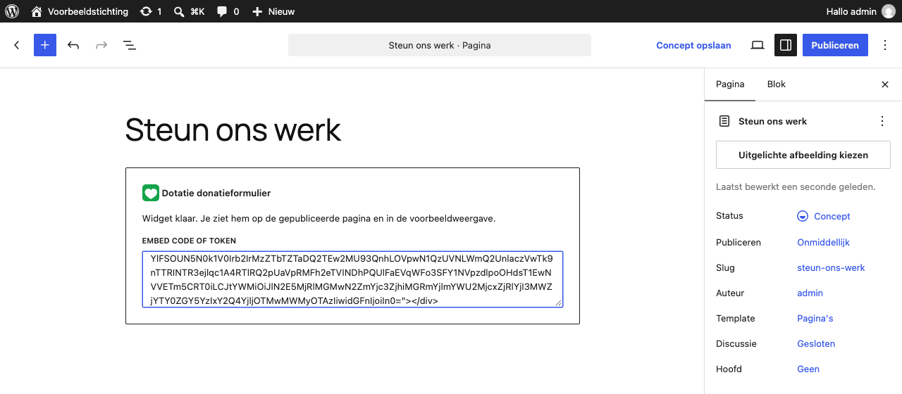Close the settings sidebar
902x394 pixels.
pyautogui.click(x=885, y=84)
